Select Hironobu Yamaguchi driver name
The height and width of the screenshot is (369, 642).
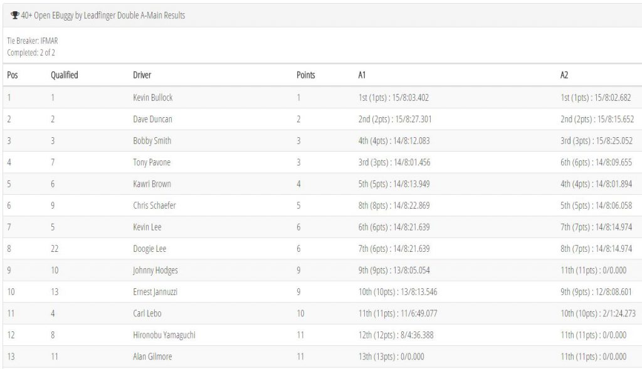coord(164,335)
